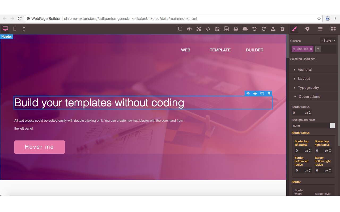Bookmark this page with star icon
Screen dimensions: 340x212
pos(319,19)
